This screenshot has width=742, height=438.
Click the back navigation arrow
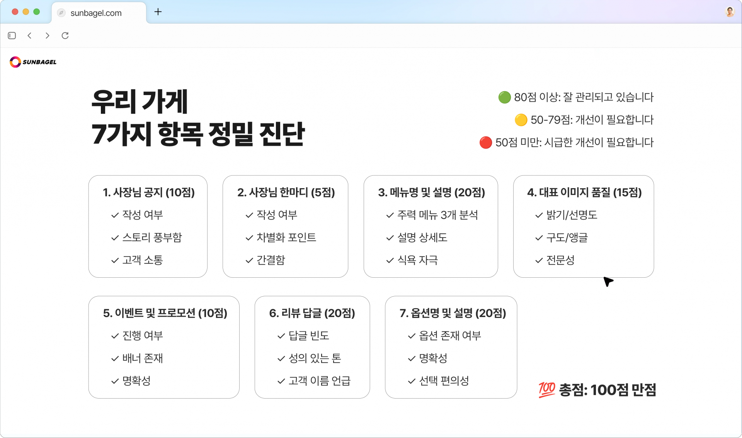point(29,36)
